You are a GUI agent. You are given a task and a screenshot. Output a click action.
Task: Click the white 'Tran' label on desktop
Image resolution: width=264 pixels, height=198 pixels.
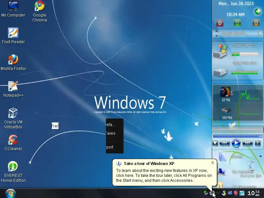point(55,126)
